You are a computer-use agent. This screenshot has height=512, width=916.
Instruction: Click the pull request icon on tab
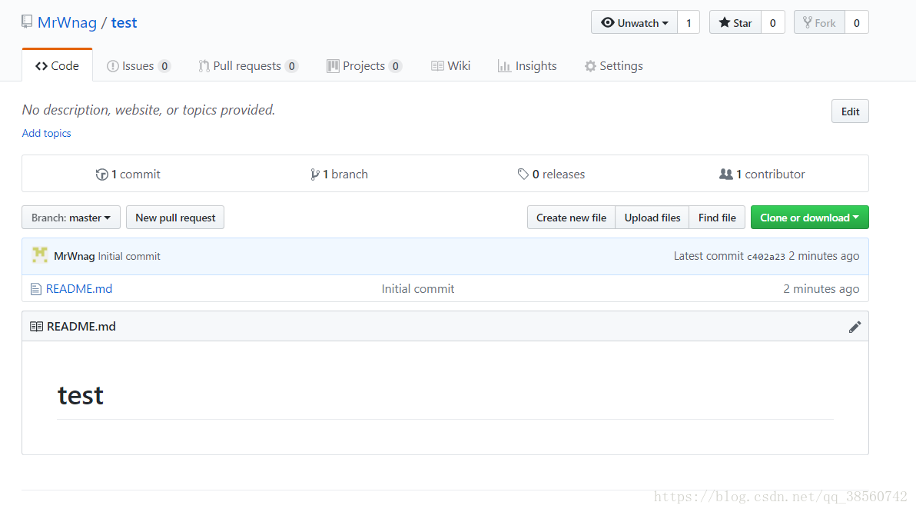click(204, 66)
